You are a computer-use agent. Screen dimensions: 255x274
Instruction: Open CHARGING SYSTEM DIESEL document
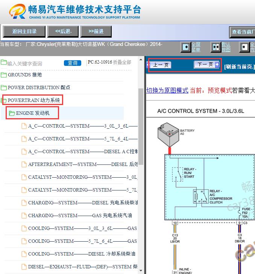[83, 202]
